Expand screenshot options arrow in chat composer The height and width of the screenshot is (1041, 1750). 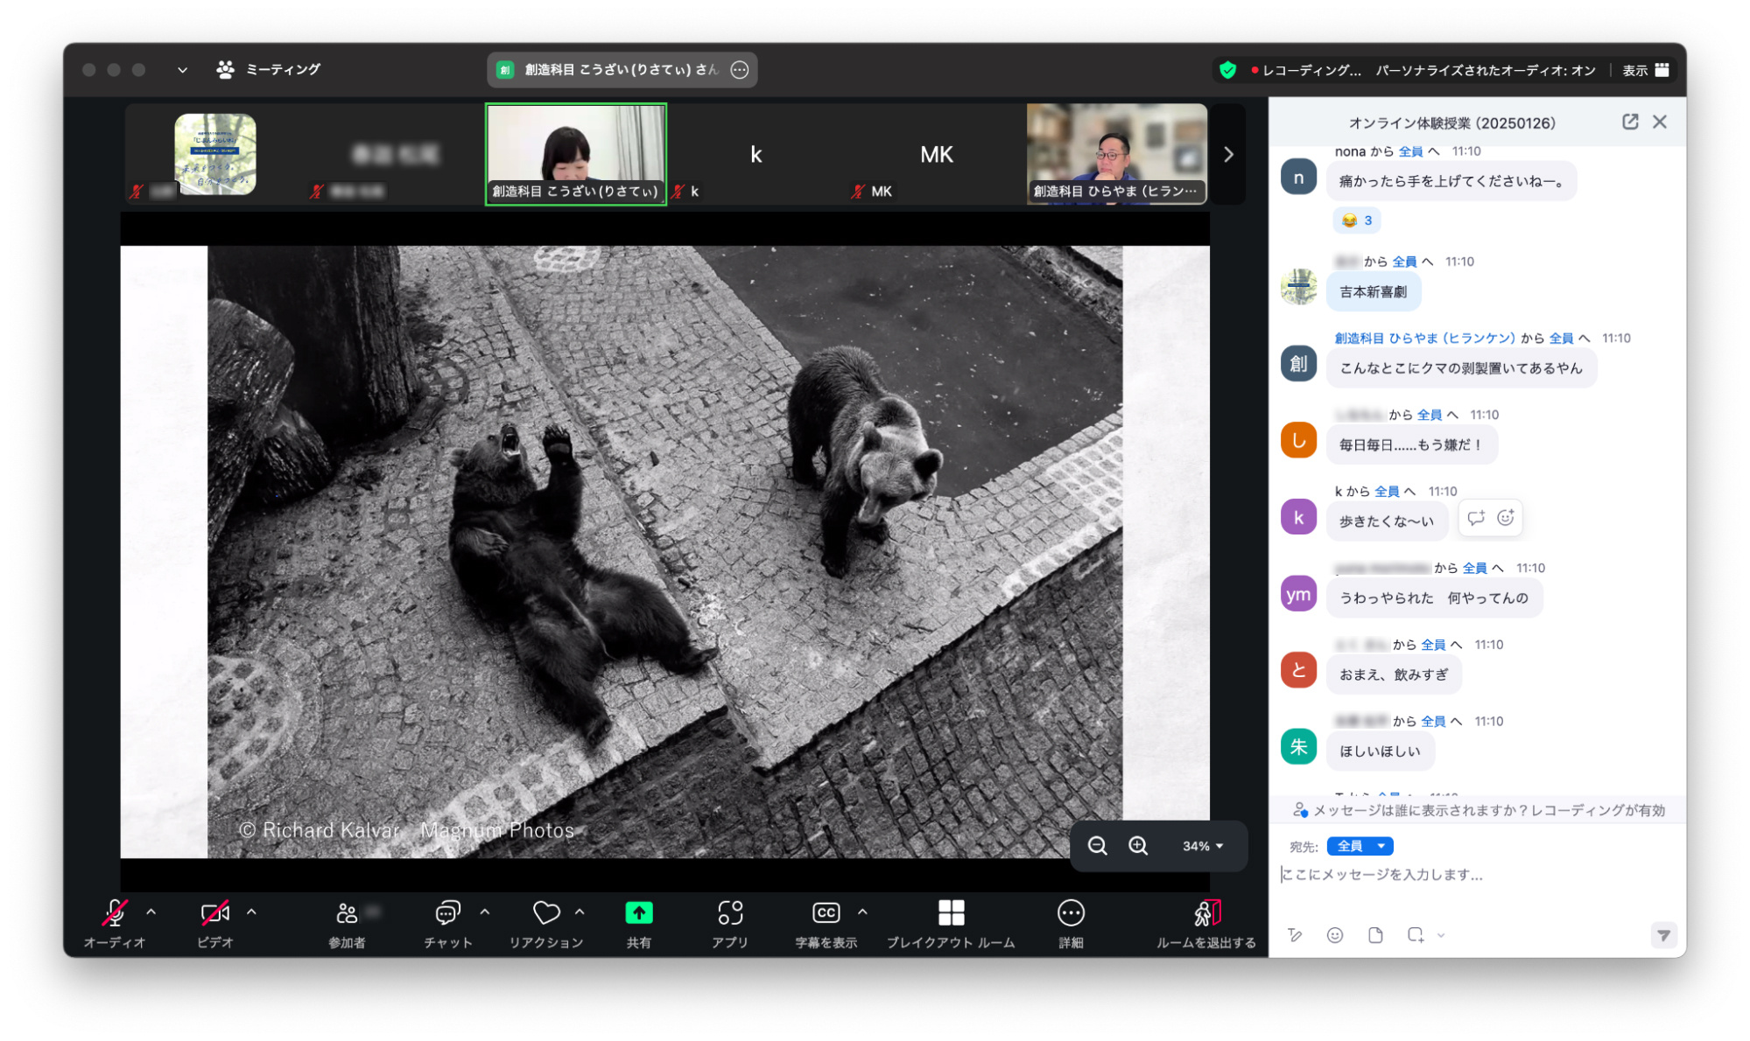click(1441, 936)
